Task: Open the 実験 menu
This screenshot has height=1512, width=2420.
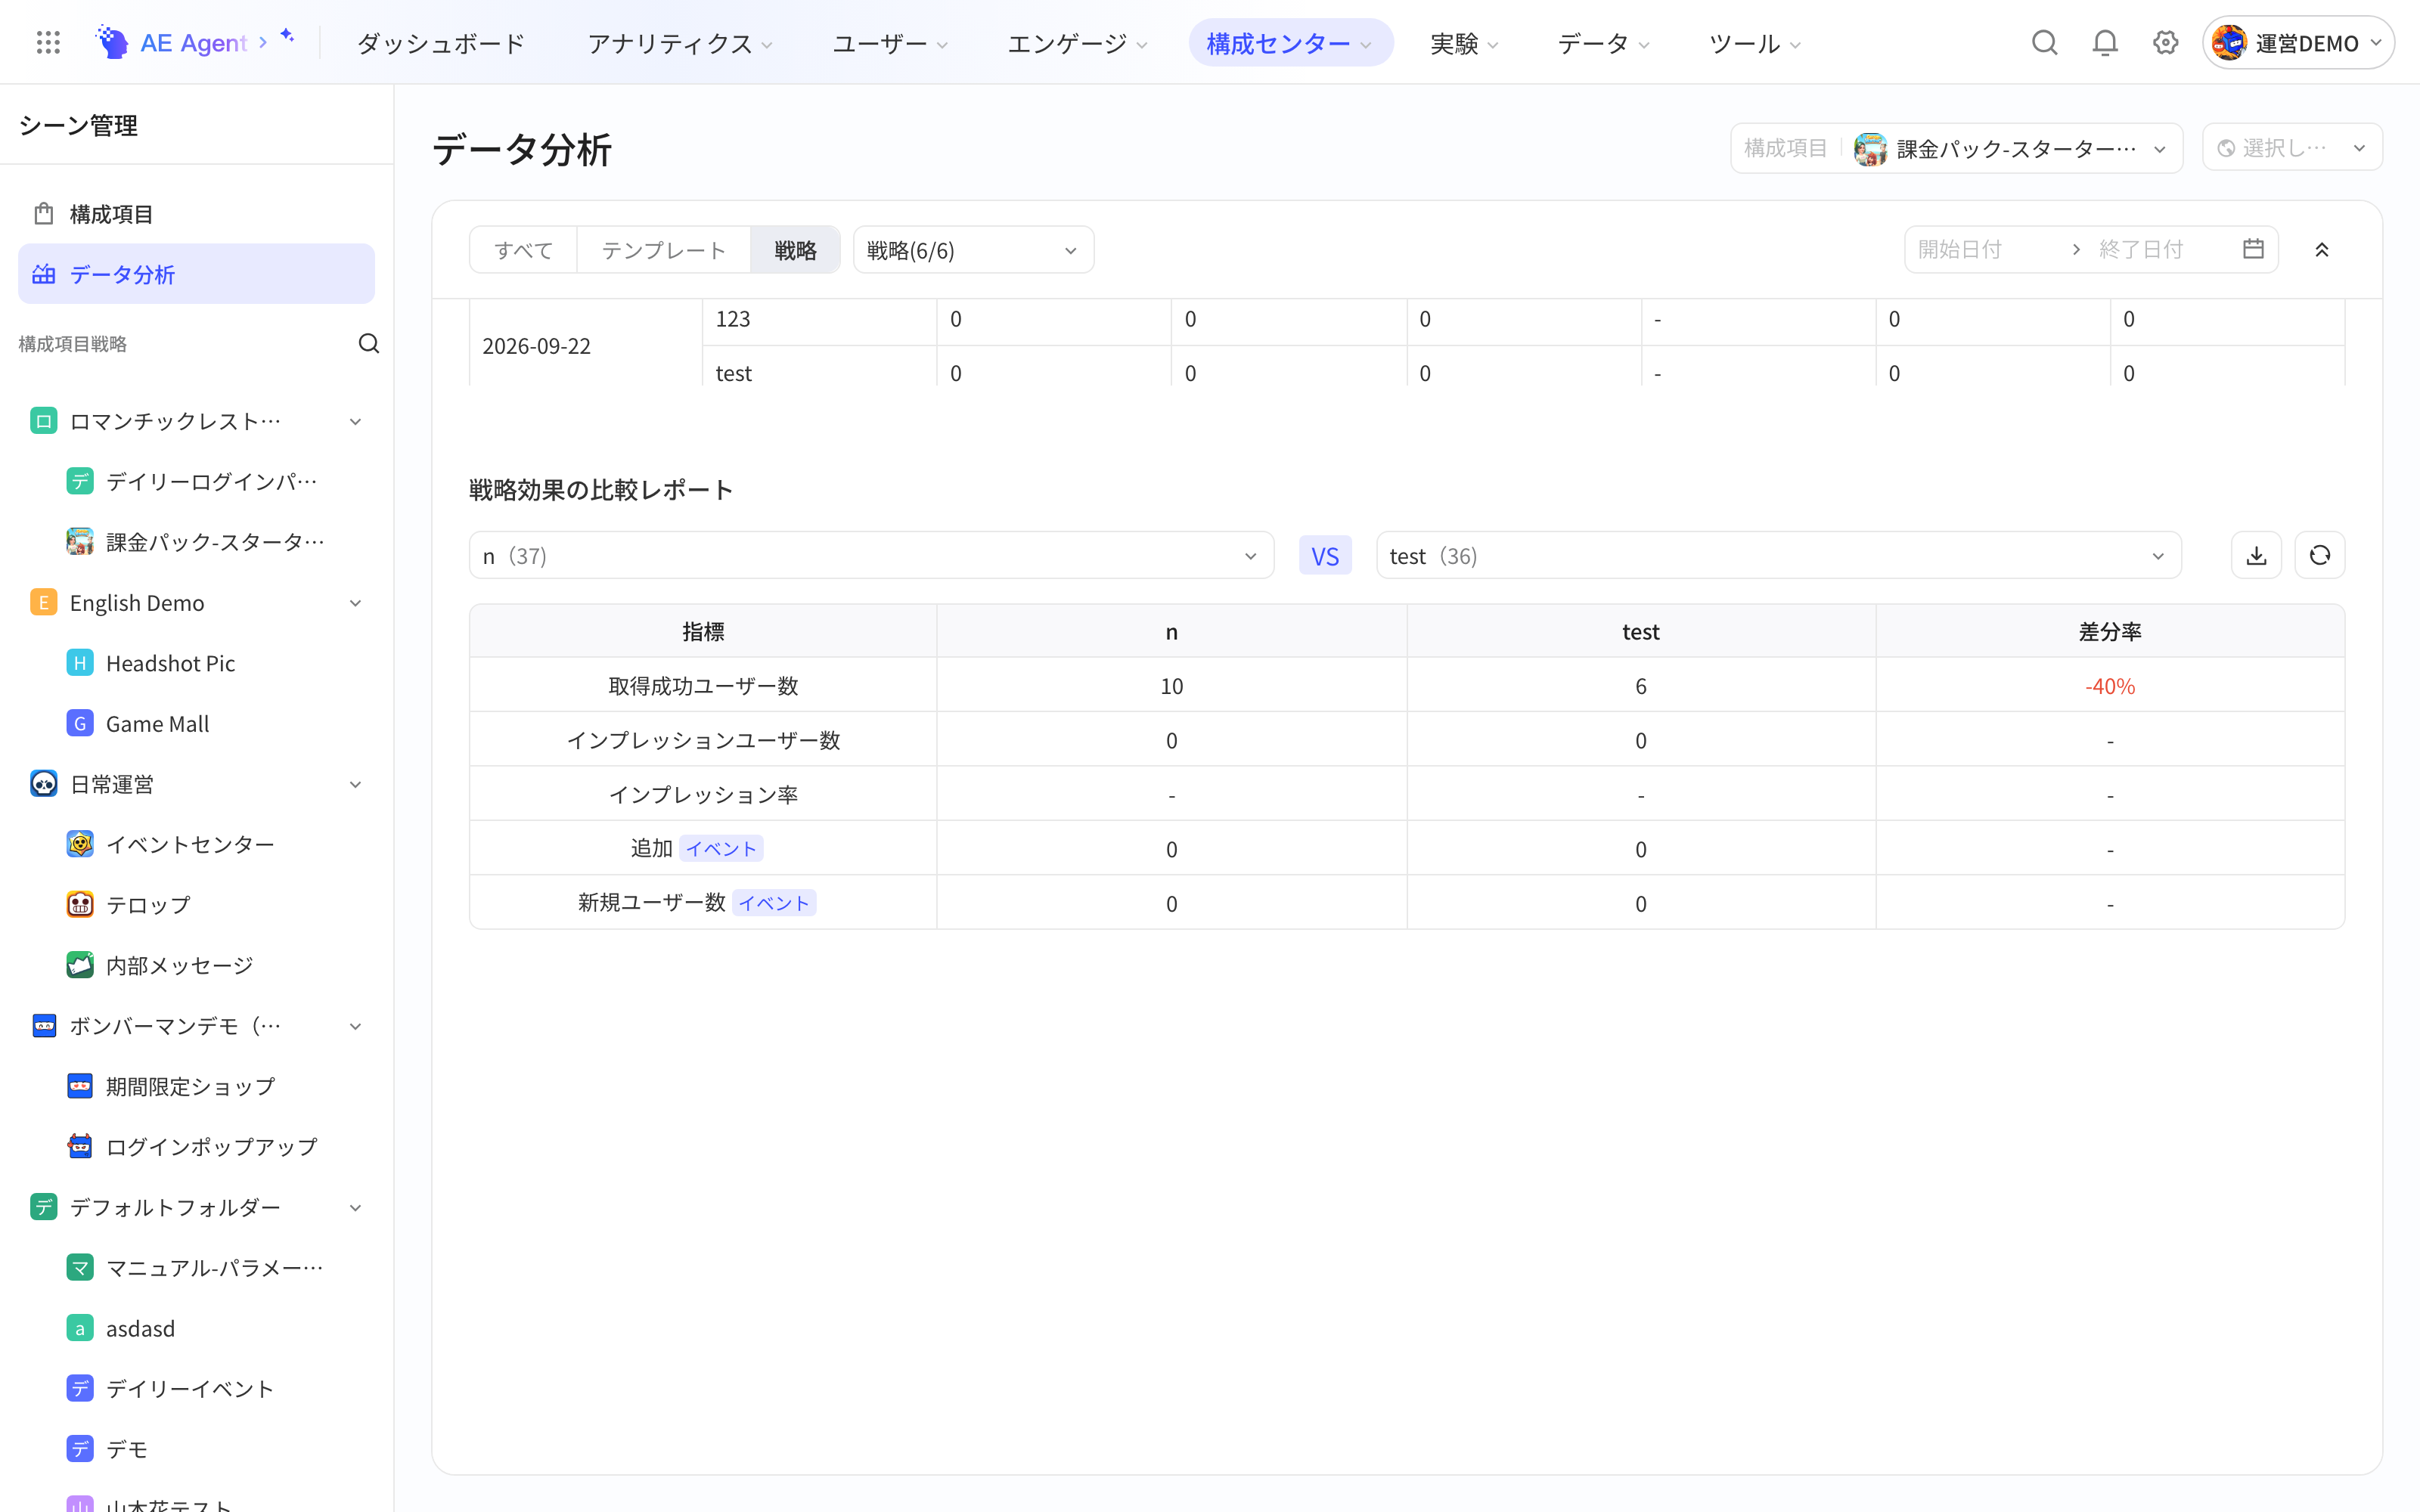Action: [x=1464, y=43]
